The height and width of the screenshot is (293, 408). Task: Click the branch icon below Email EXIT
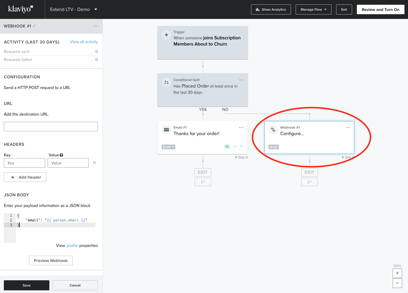point(203,182)
